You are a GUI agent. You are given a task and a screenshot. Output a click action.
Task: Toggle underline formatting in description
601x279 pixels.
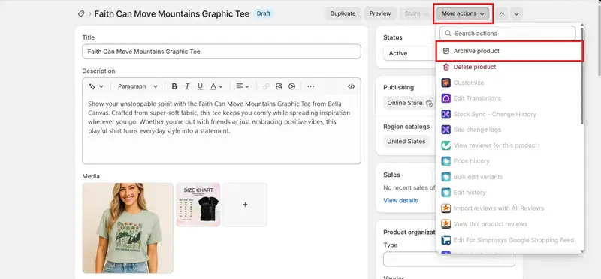pos(200,86)
